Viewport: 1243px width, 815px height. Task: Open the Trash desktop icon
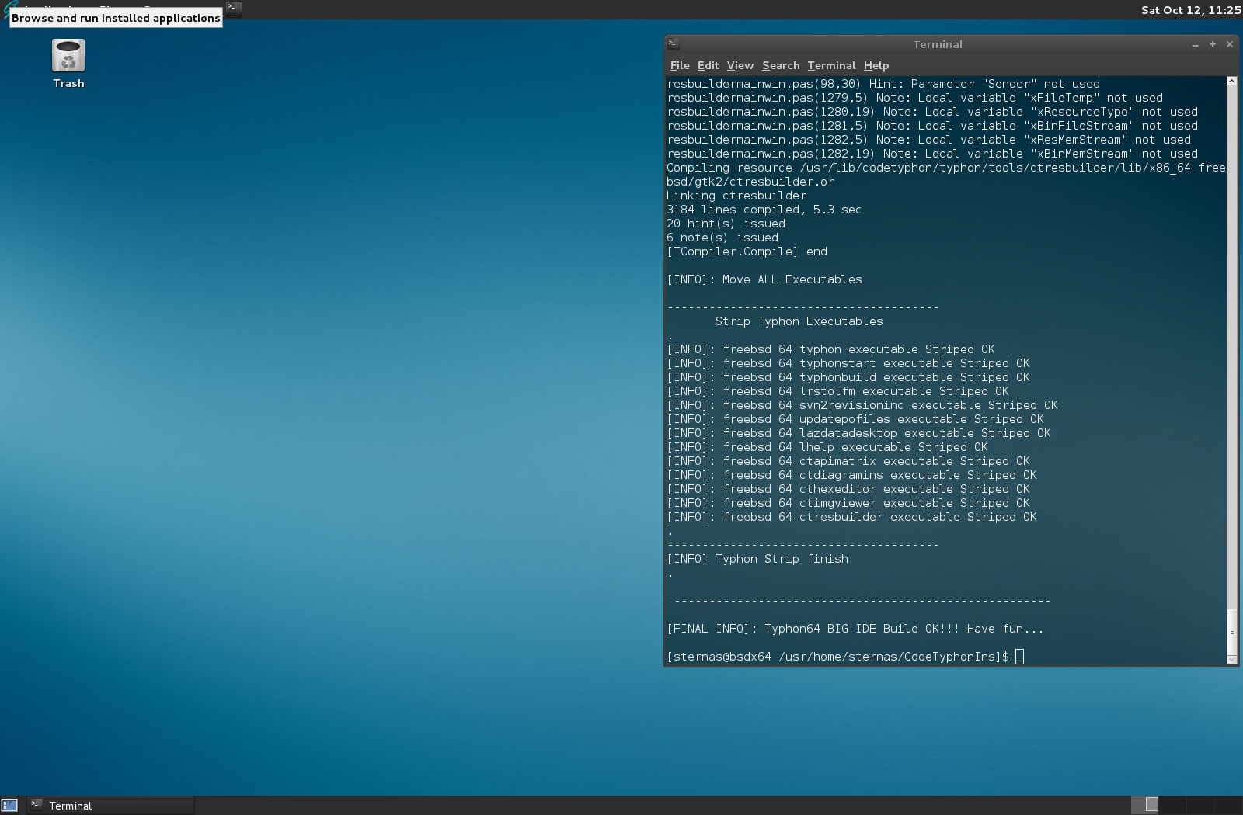coord(68,64)
